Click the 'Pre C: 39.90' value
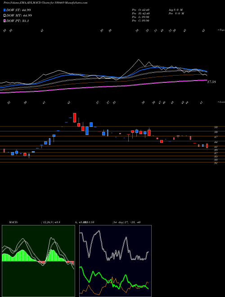 (x=140, y=21)
